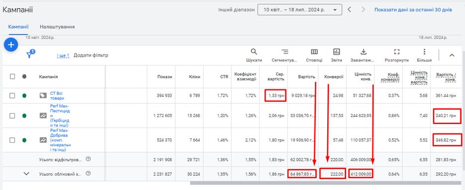
Task: Click the horizontal scrollbar under the table
Action: tap(326, 183)
